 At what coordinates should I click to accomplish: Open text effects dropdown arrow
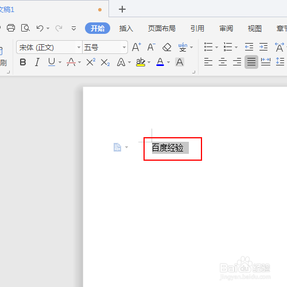(x=129, y=62)
